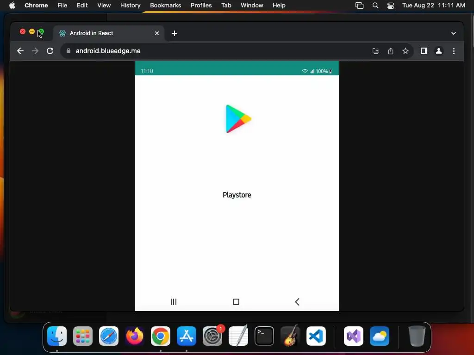
Task: Click the lock icon in address bar
Action: [69, 51]
